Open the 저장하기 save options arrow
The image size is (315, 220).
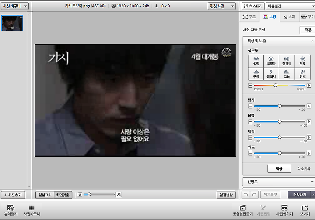tap(313, 195)
